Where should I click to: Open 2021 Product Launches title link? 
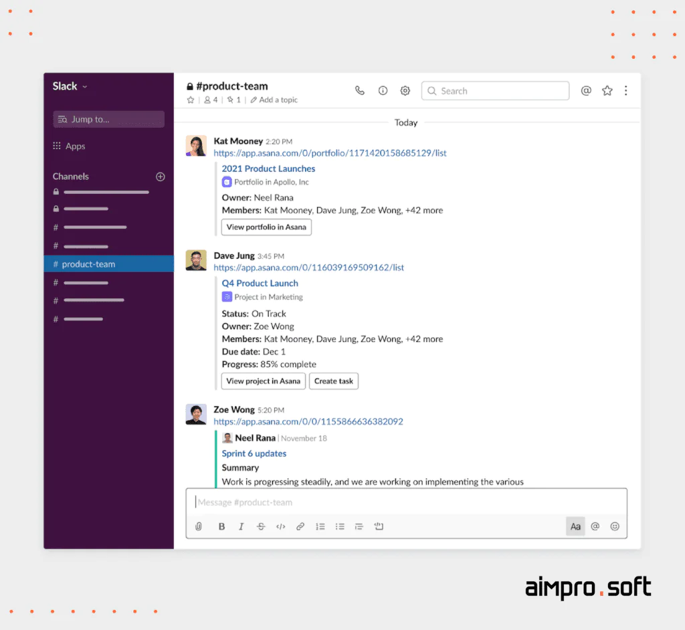(268, 169)
